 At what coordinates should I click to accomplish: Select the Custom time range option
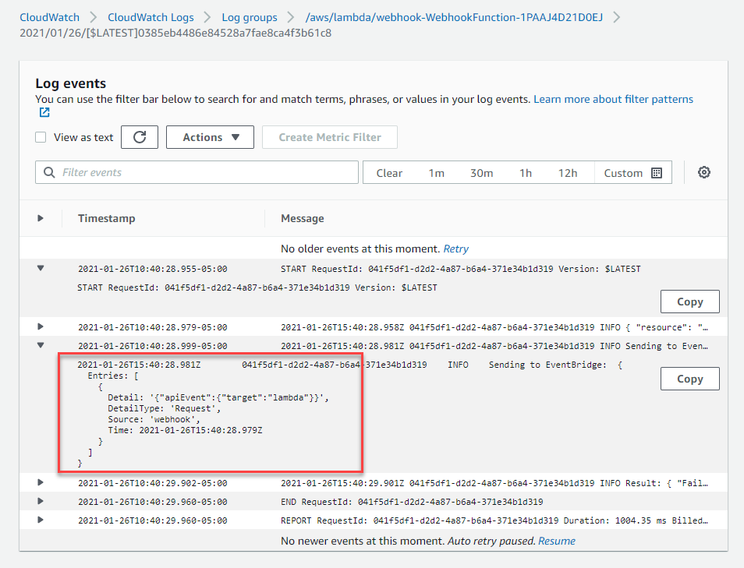click(624, 172)
